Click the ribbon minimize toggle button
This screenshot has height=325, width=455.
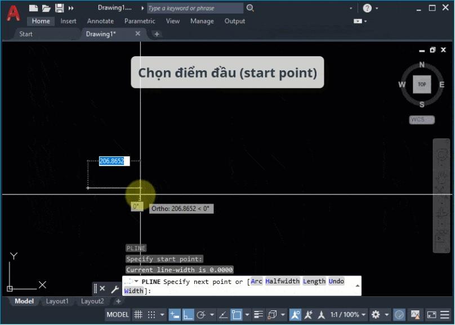(x=358, y=21)
